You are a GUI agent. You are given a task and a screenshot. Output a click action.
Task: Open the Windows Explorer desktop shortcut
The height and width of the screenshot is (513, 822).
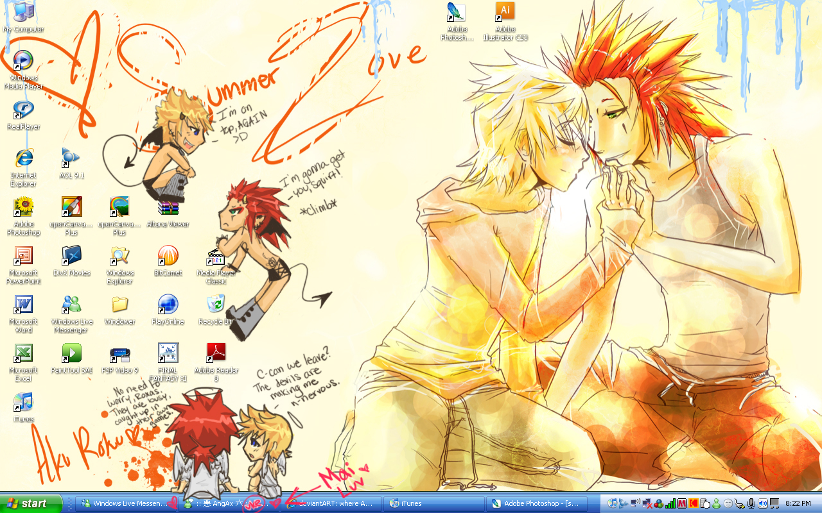point(119,265)
